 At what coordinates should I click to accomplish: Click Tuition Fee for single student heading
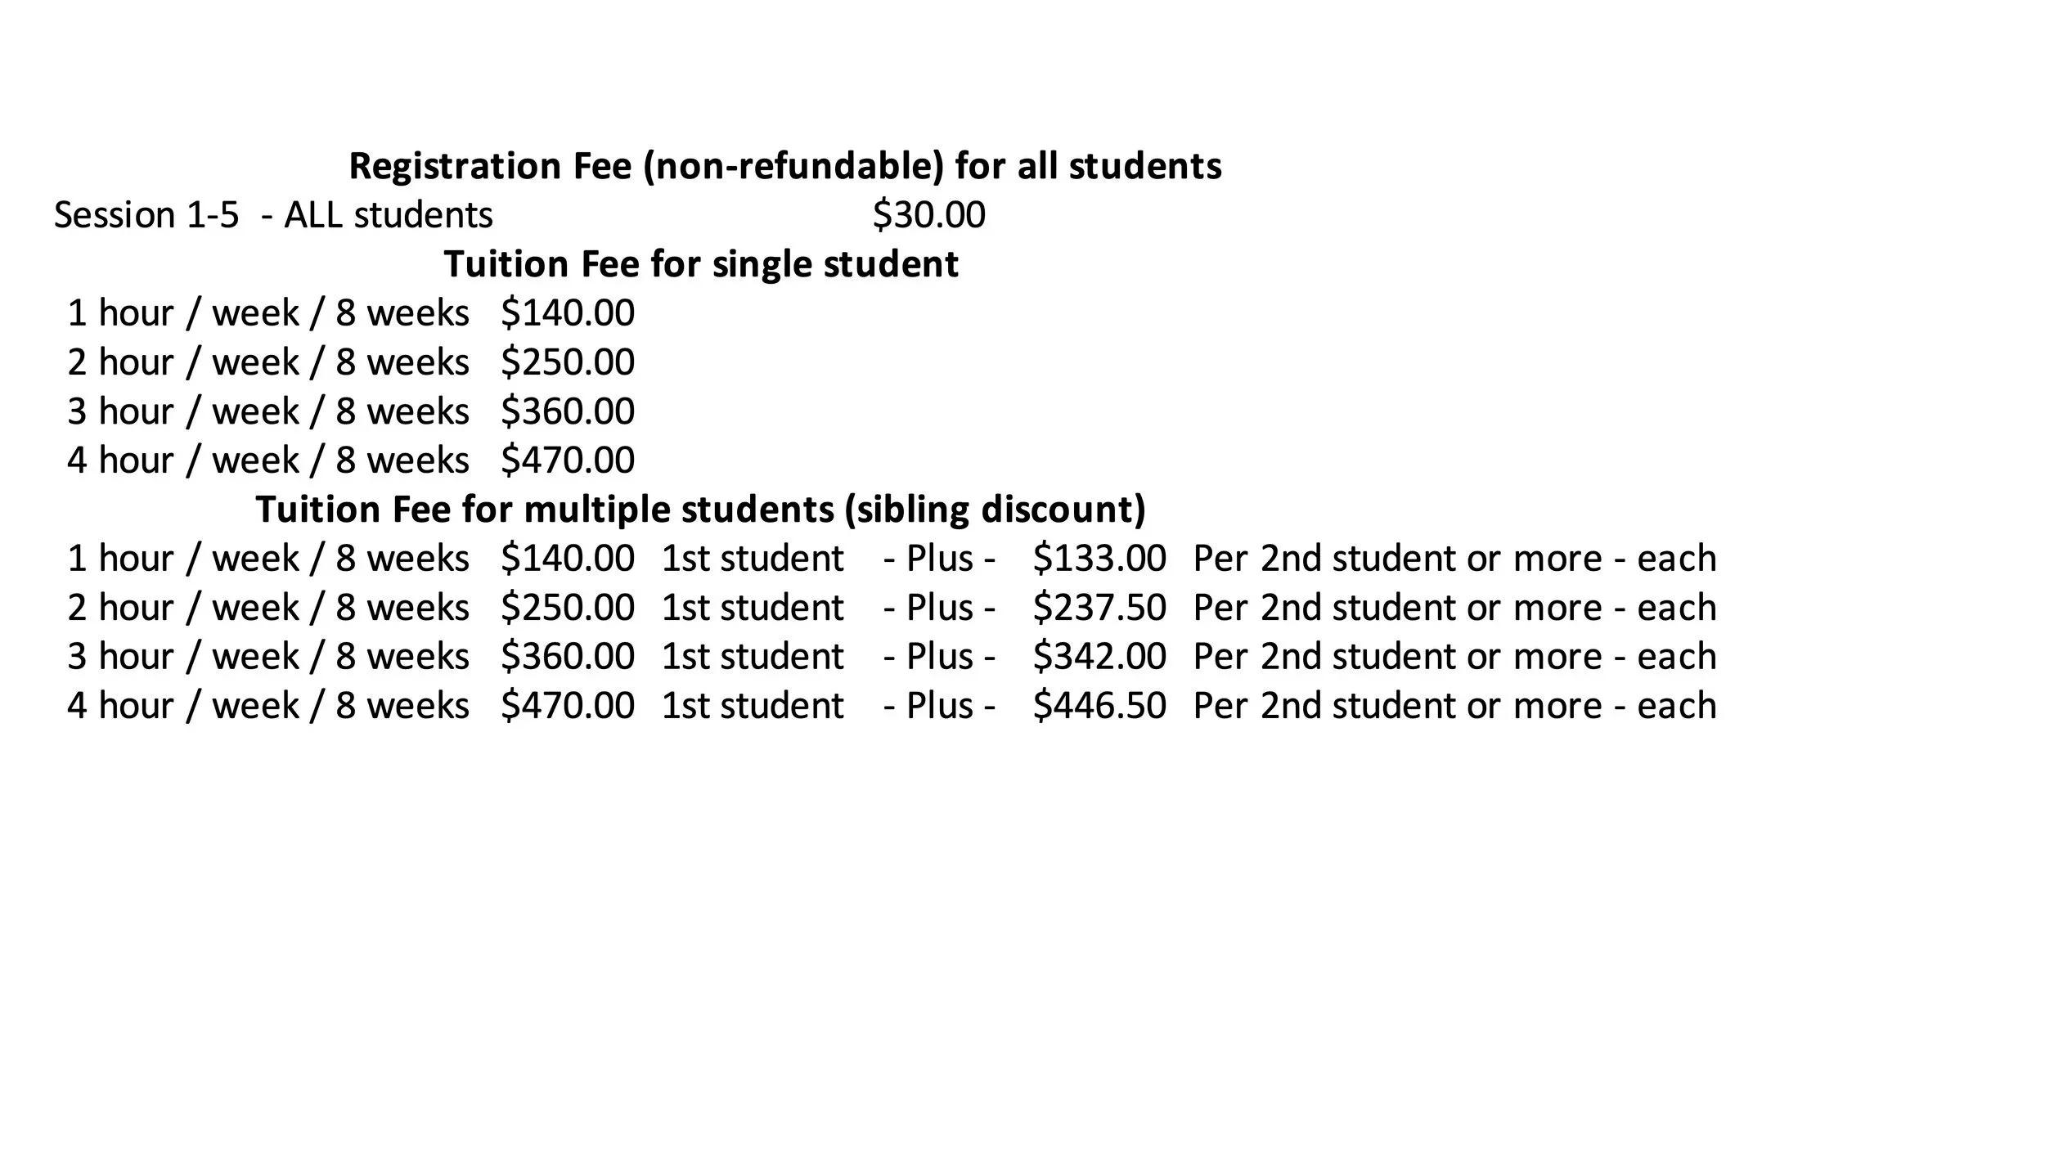coord(701,265)
